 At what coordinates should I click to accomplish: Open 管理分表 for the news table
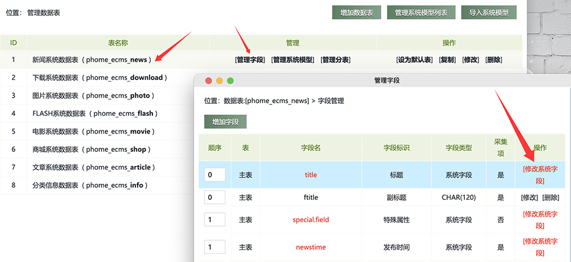335,59
